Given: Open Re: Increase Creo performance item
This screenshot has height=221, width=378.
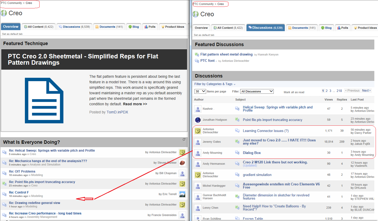Looking at the screenshot, I should point(45,213).
